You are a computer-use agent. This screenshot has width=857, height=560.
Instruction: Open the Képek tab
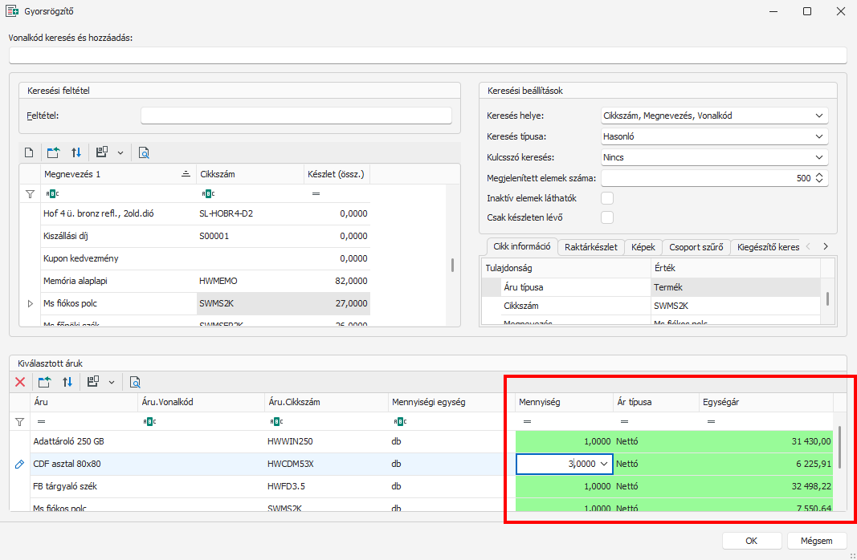pos(643,247)
